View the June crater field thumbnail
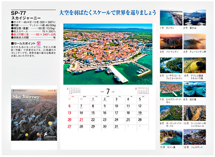Screen dimensions: 215x157 pyautogui.click(x=195, y=65)
